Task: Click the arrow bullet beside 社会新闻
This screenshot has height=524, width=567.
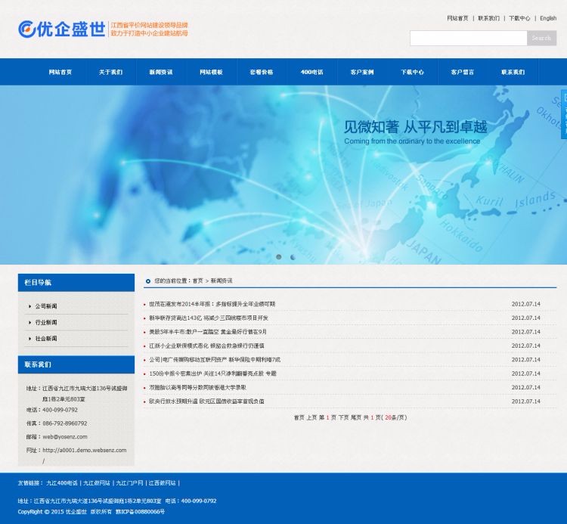Action: click(x=29, y=339)
